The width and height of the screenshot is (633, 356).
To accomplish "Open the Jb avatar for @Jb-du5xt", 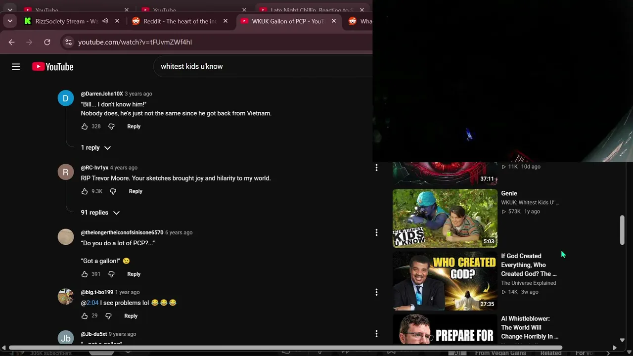I will click(x=66, y=337).
